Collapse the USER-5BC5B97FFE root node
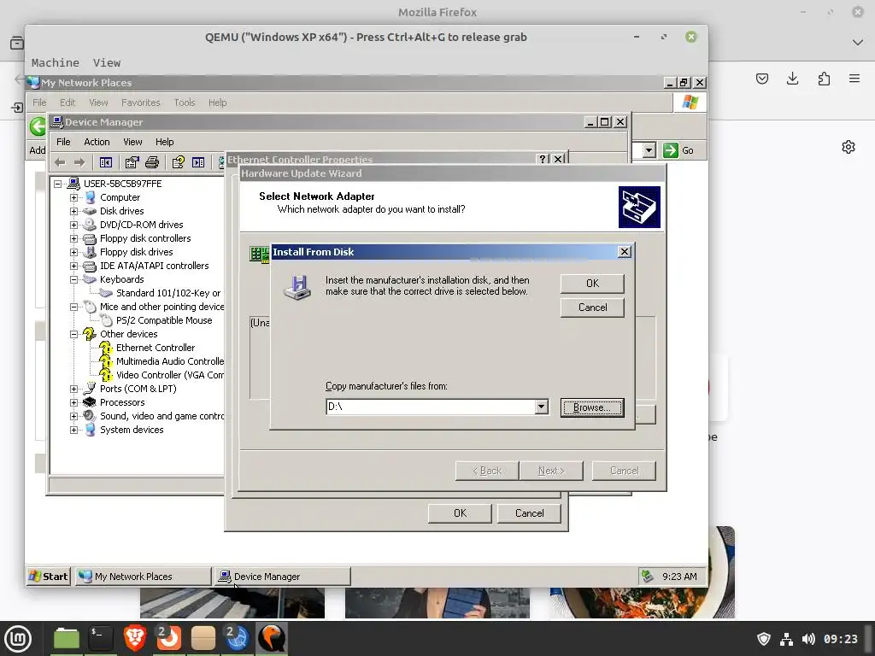This screenshot has height=656, width=875. [x=57, y=184]
